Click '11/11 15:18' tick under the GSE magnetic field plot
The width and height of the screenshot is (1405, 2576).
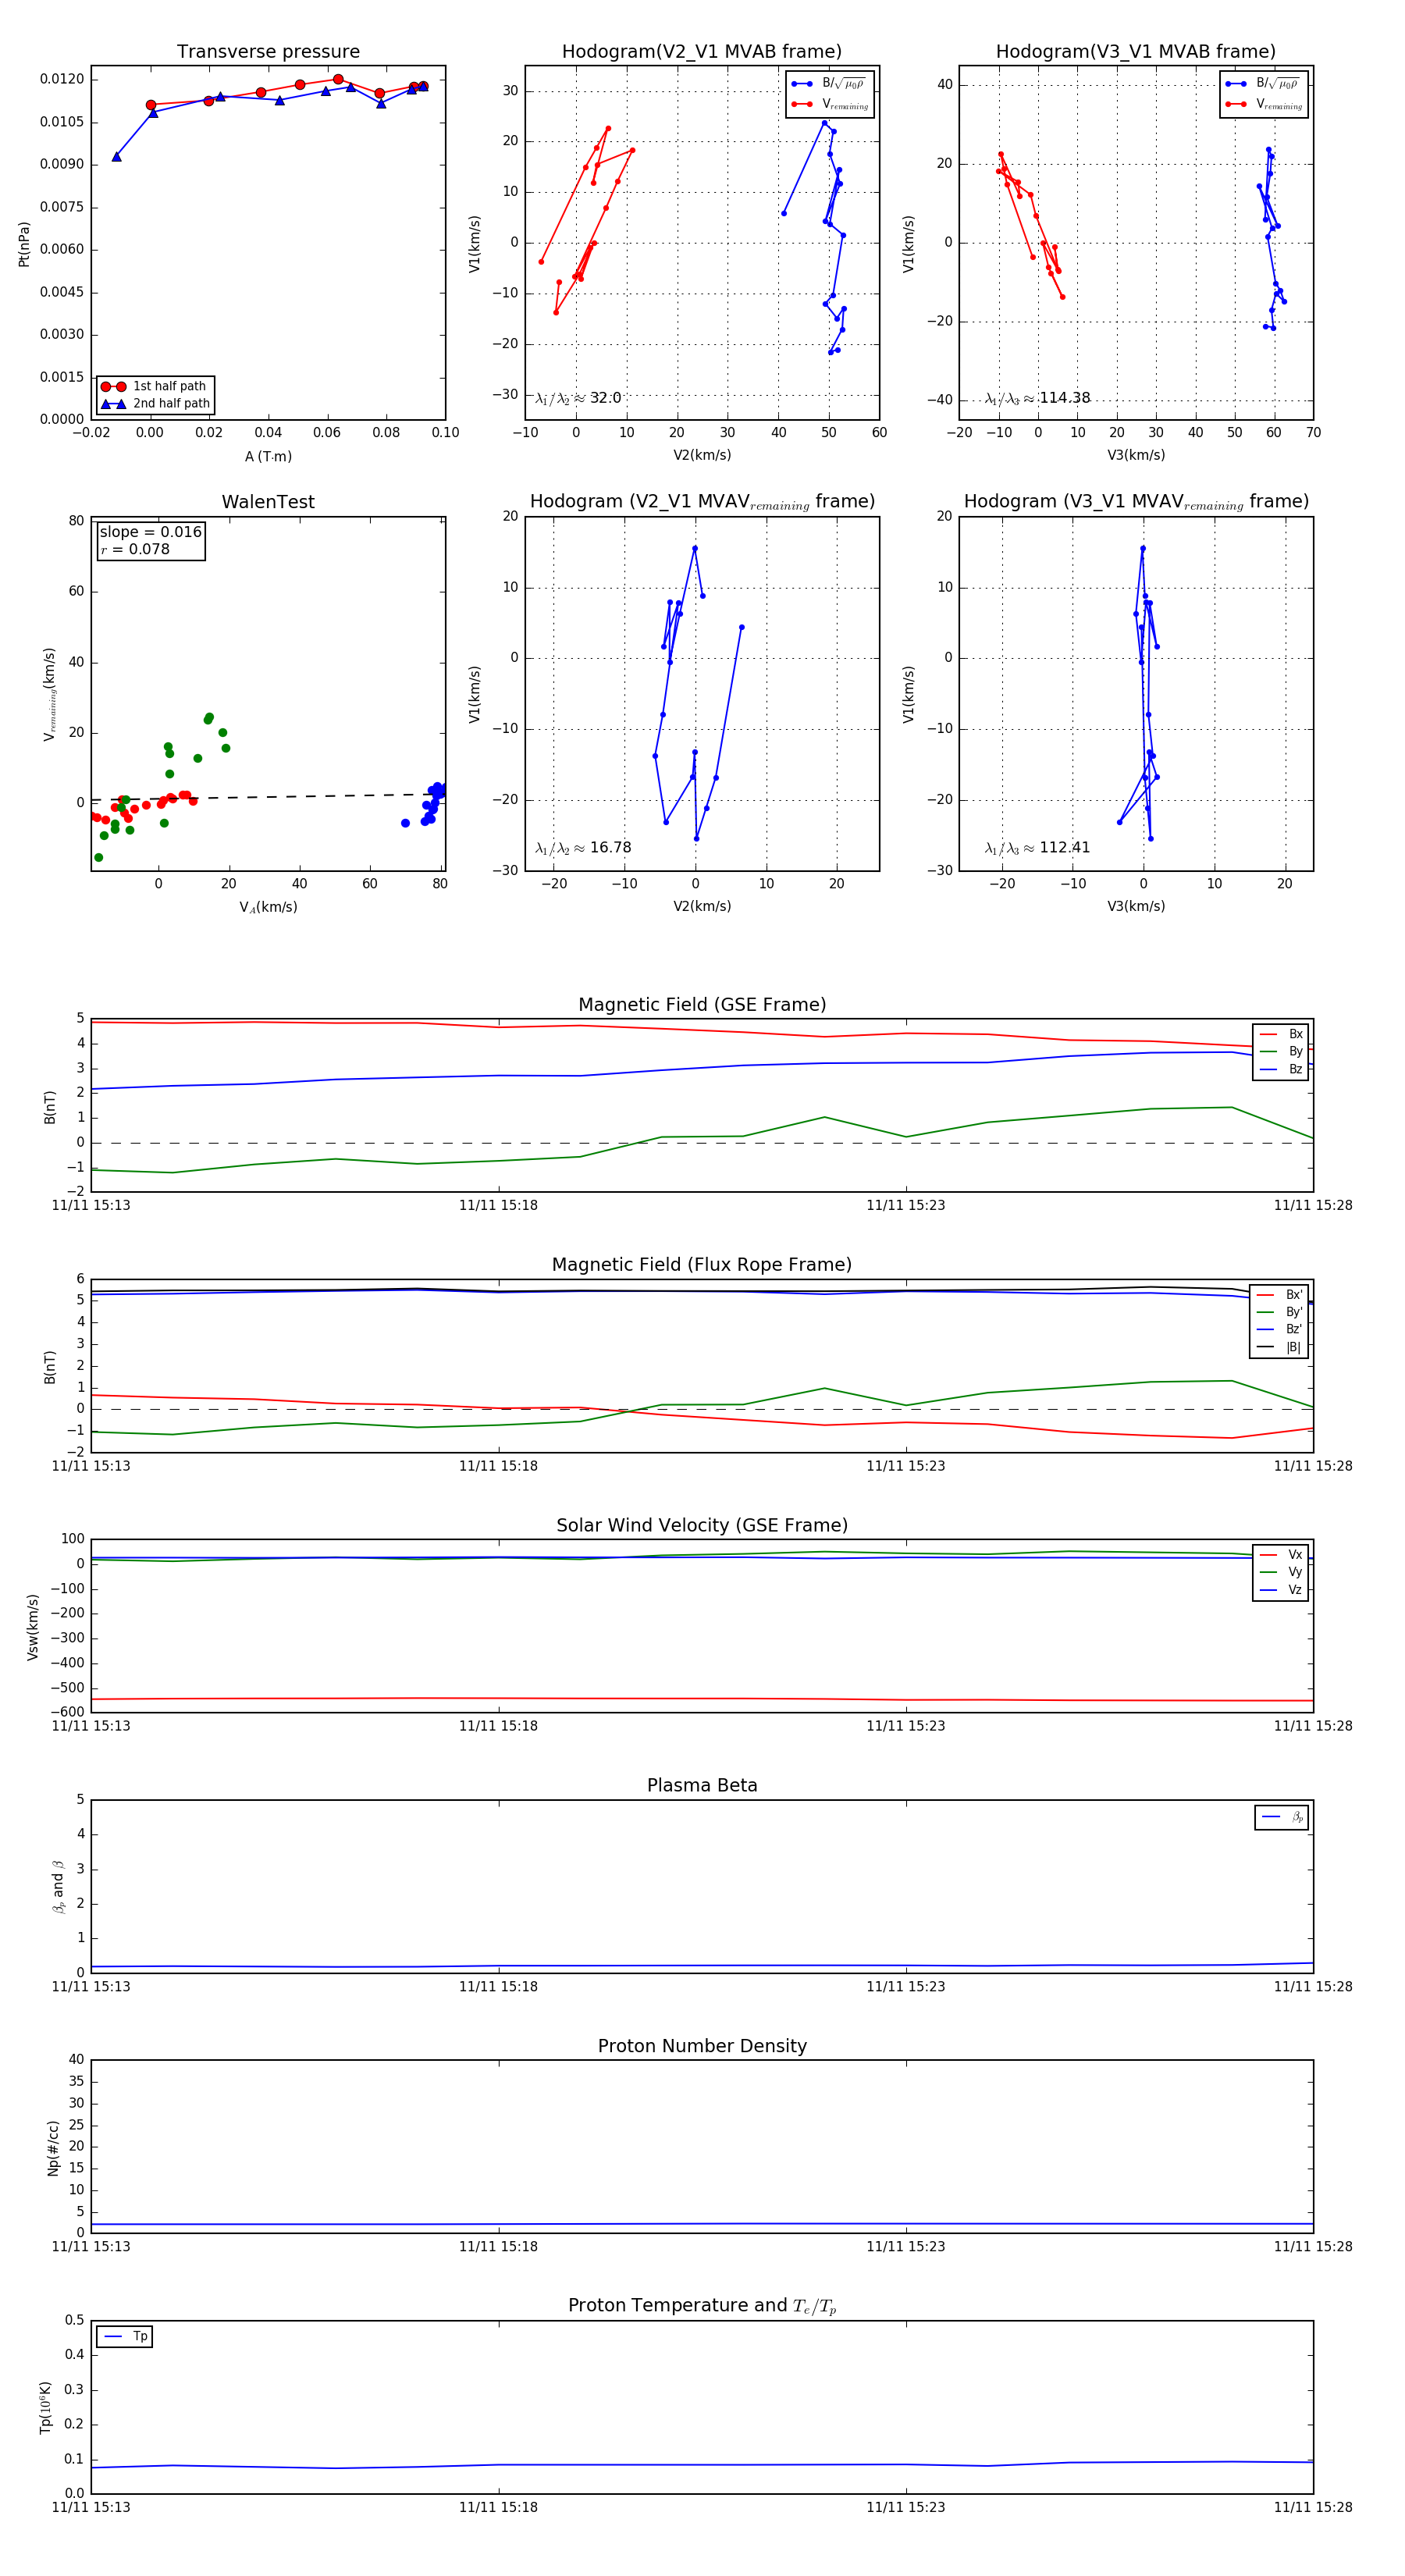point(498,1205)
